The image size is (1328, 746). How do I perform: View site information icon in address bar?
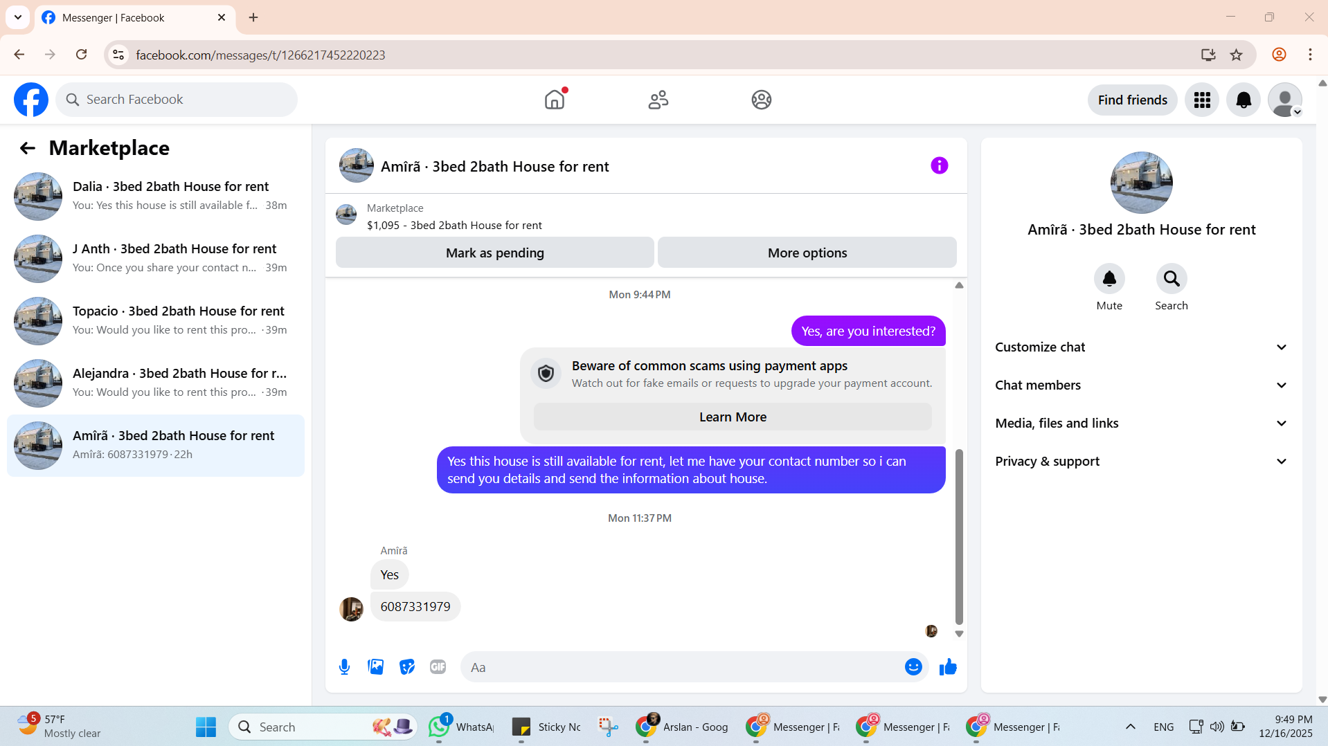click(119, 55)
